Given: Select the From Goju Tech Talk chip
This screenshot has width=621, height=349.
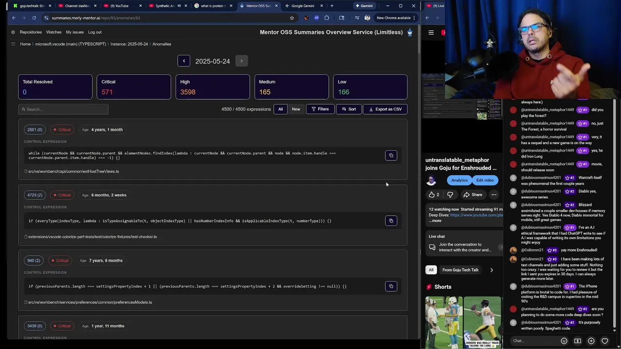Looking at the screenshot, I should tap(460, 270).
